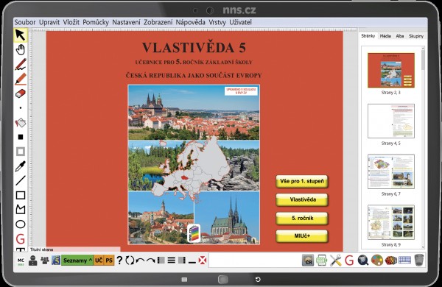Click the refresh circular arrows icon
The width and height of the screenshot is (442, 287).
click(x=130, y=261)
